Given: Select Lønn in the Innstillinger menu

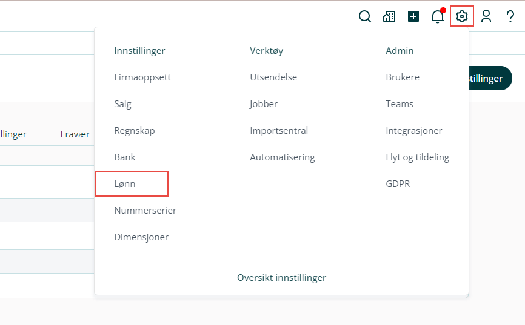Looking at the screenshot, I should 125,184.
